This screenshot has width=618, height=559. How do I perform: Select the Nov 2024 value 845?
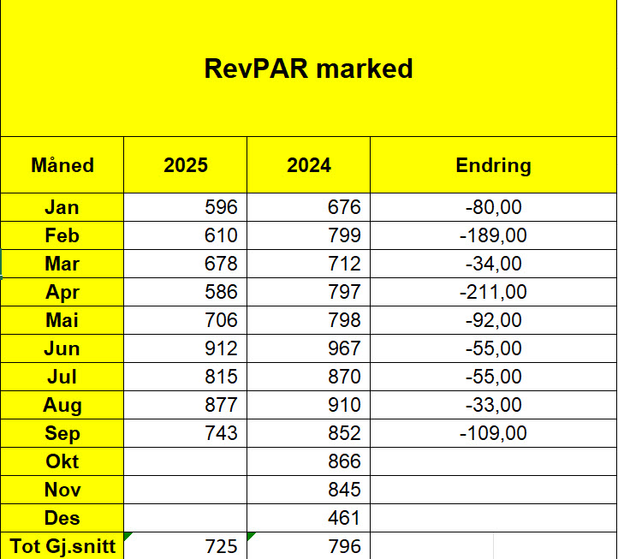coord(309,490)
